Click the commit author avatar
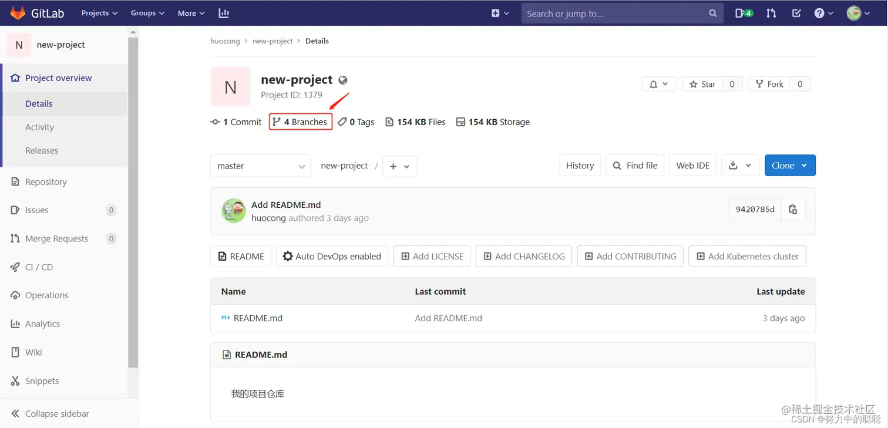Image resolution: width=888 pixels, height=428 pixels. coord(234,211)
